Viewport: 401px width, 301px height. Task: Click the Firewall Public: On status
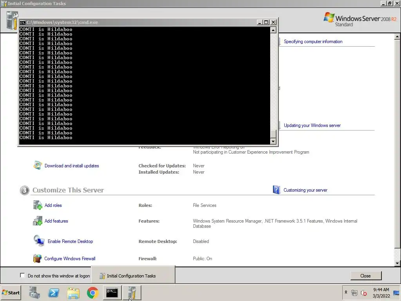[202, 259]
